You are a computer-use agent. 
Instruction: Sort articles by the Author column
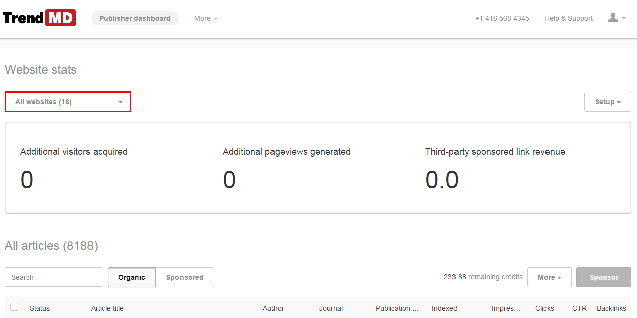273,308
